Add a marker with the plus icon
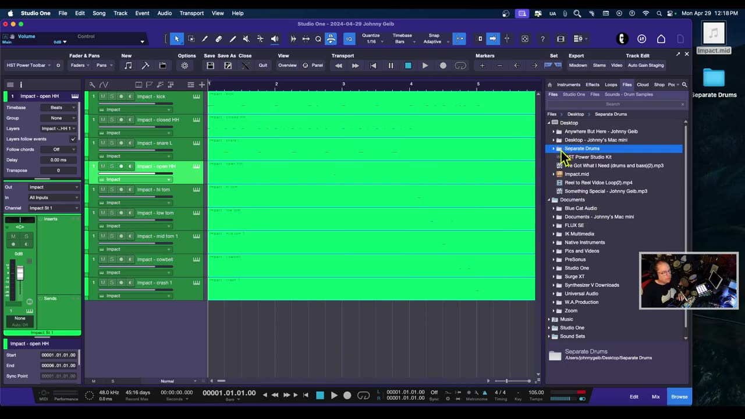This screenshot has height=419, width=745. (x=482, y=66)
